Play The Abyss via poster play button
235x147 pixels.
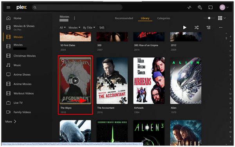tap(75, 81)
